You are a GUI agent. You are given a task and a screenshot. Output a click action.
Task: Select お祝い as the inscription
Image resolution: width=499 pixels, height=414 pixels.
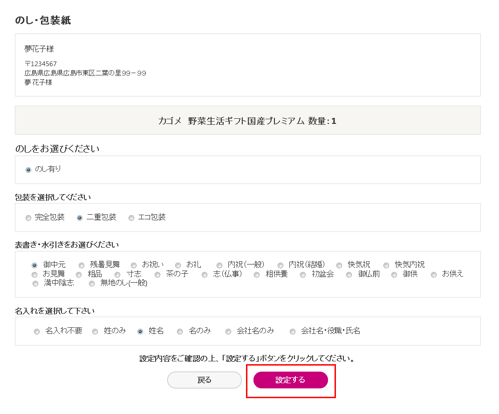[x=134, y=265]
